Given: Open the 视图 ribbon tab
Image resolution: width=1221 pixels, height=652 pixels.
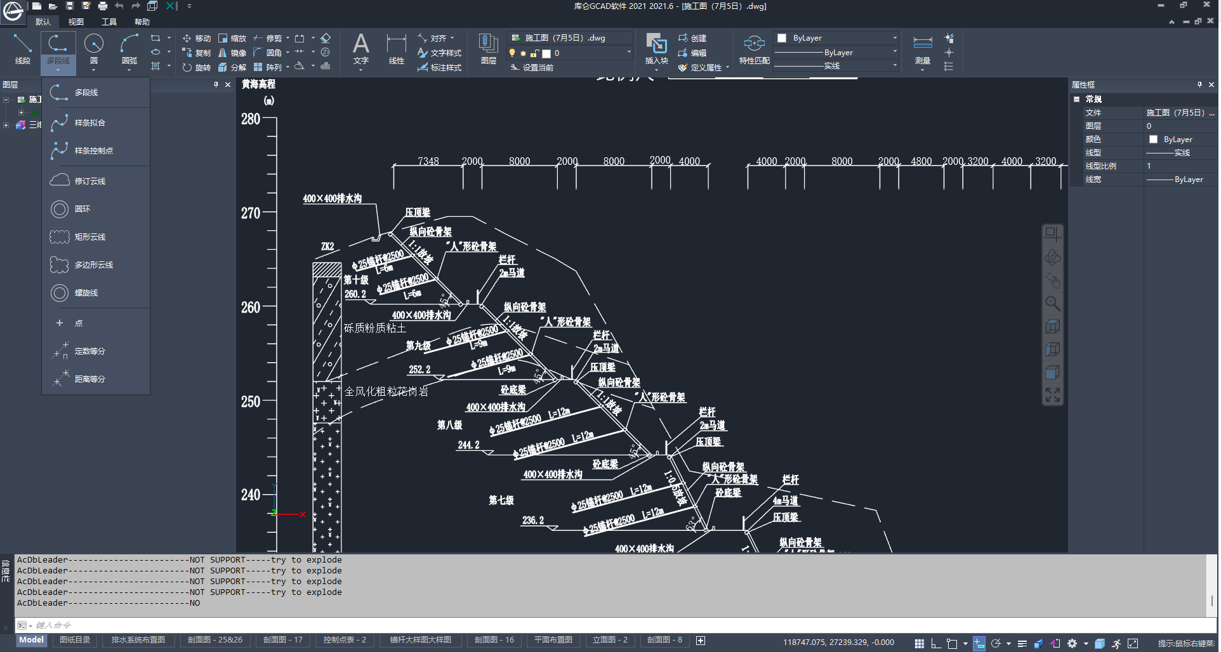Looking at the screenshot, I should pos(76,22).
